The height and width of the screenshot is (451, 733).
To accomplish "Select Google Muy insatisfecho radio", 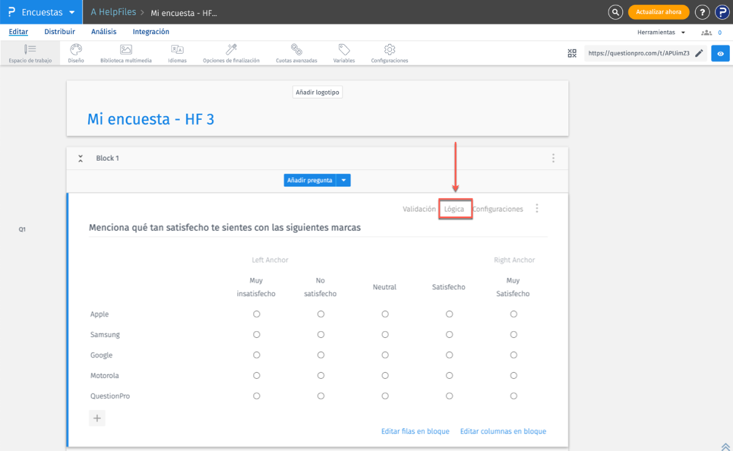I will pyautogui.click(x=256, y=355).
